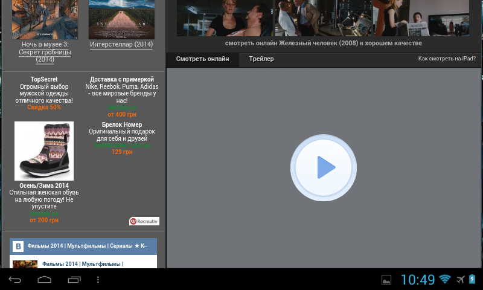Click the boot product image ad
Screen dimensions: 483x290
pos(44,150)
